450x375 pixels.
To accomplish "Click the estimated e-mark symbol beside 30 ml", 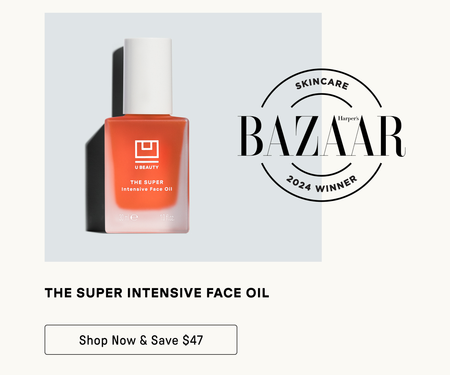I will (134, 217).
